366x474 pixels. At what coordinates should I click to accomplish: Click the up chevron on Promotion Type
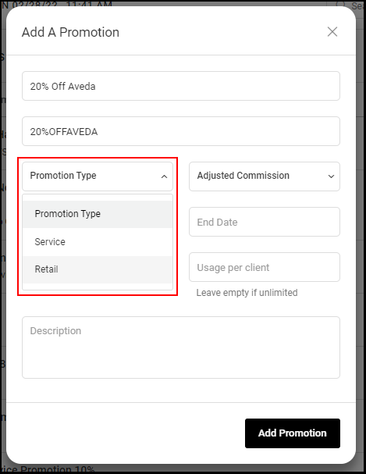164,176
